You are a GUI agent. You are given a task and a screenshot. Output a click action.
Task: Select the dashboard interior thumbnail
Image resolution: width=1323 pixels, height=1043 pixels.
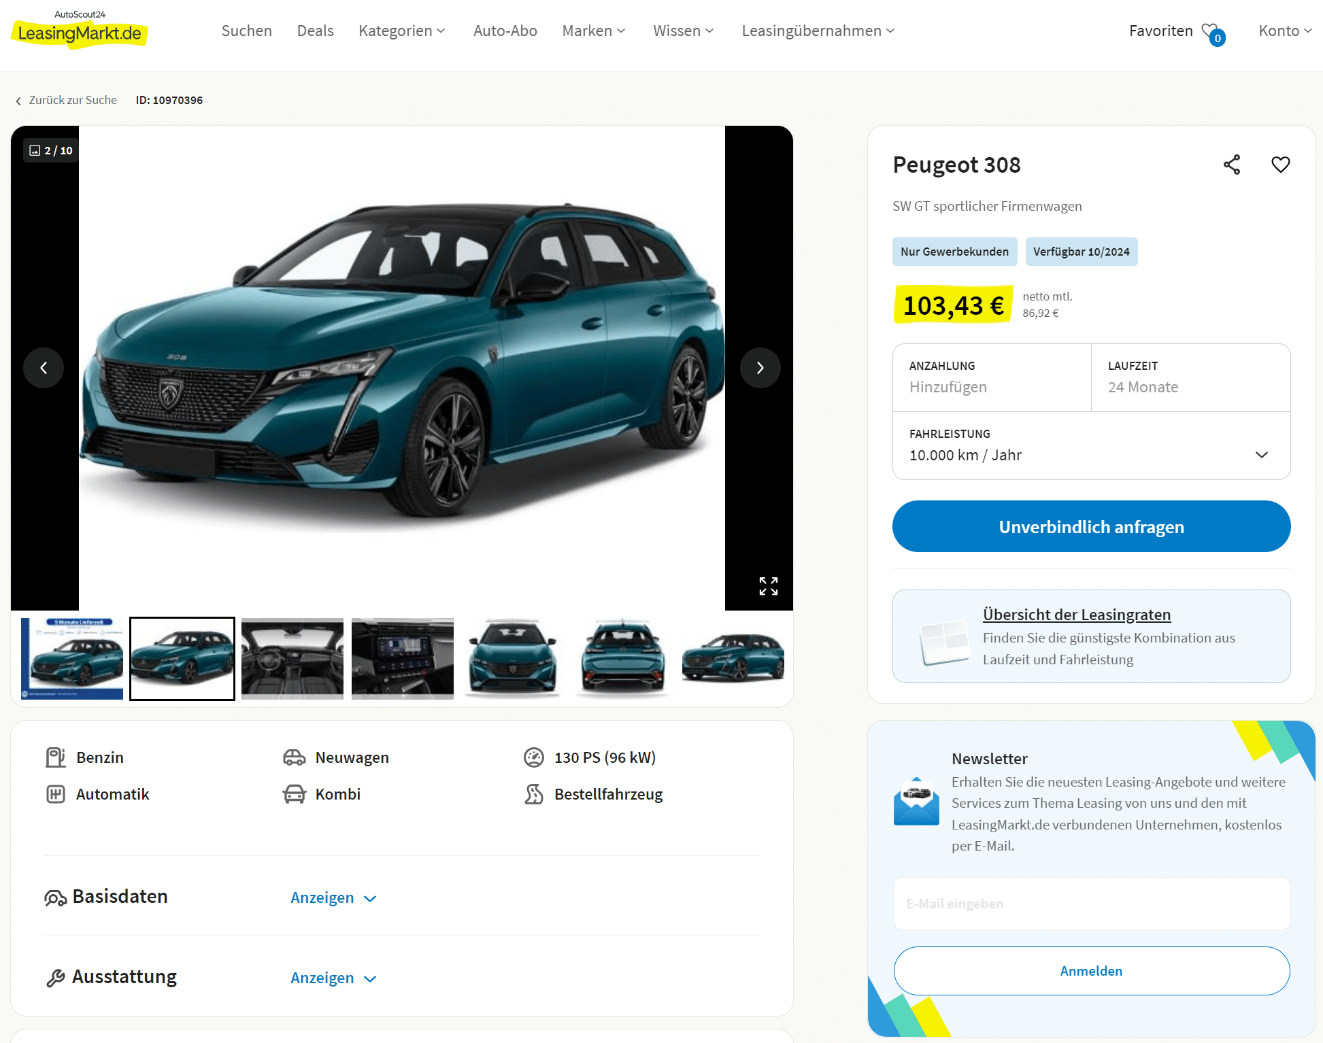click(292, 658)
